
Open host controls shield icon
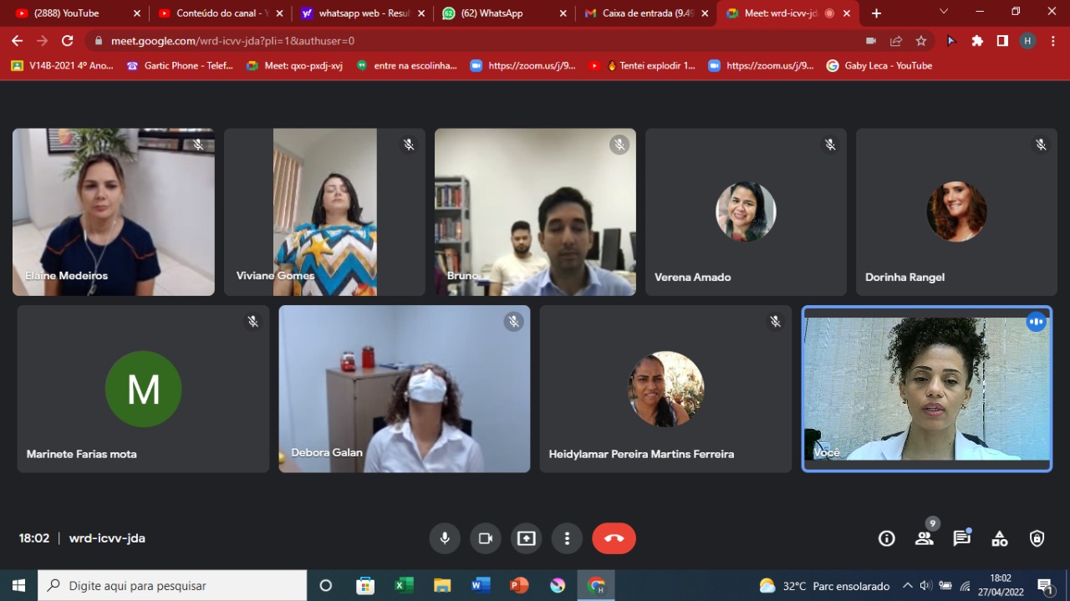tap(1037, 538)
